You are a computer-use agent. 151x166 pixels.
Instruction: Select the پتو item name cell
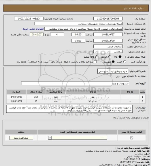(93, 97)
